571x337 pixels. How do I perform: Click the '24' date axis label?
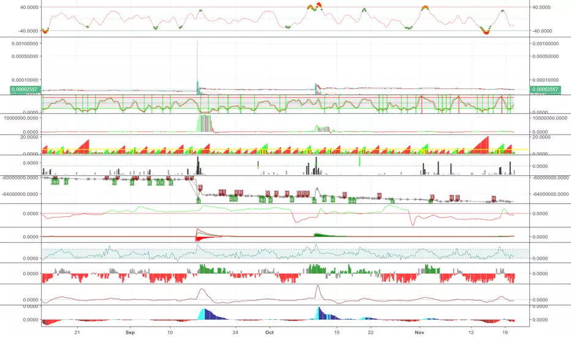[236, 332]
